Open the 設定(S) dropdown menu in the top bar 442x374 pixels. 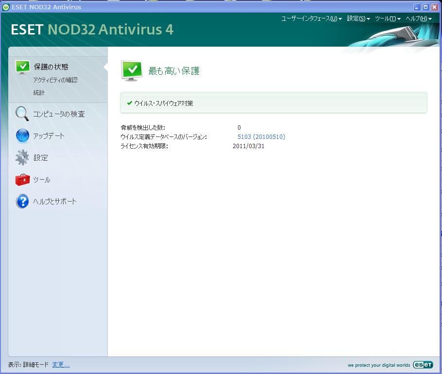[x=358, y=18]
